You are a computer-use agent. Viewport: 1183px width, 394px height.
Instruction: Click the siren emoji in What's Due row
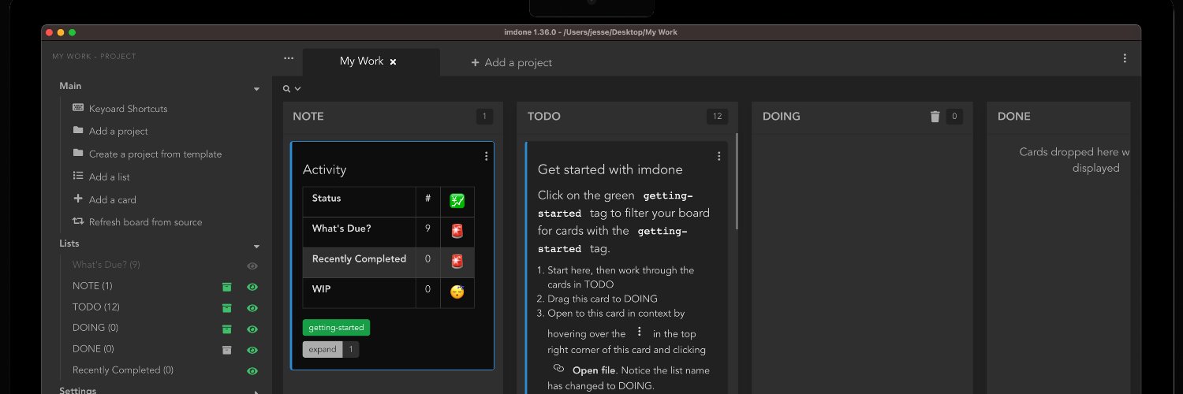(457, 231)
